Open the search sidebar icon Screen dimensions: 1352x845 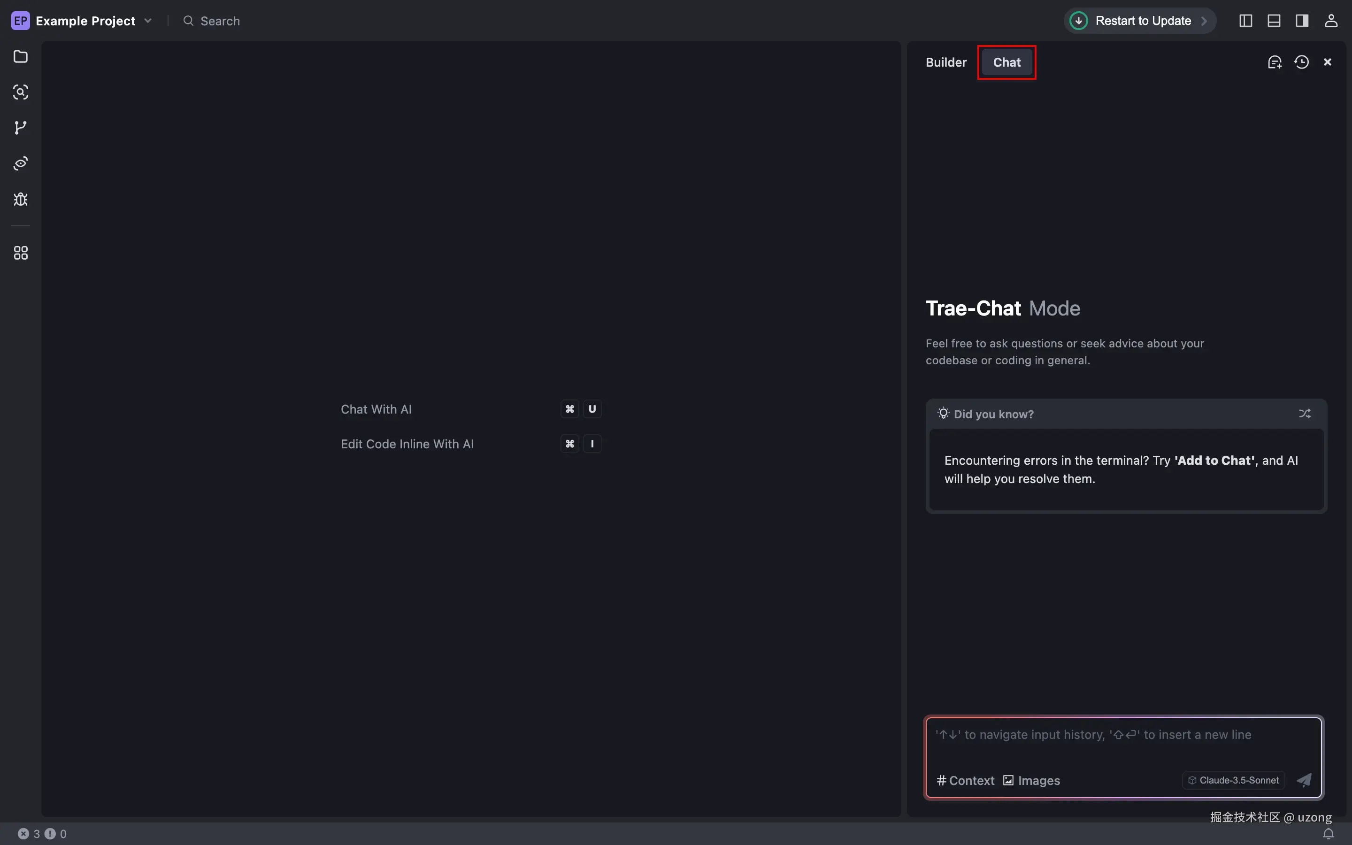(x=21, y=92)
